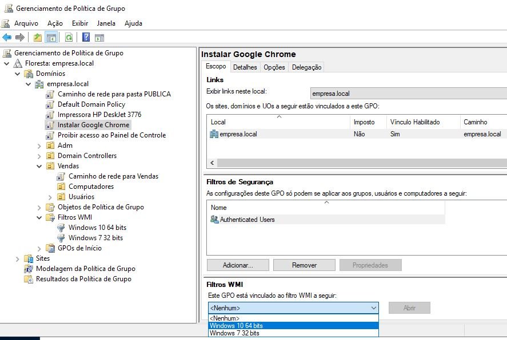Collapse the empresa.local domain node
Viewport: 507px width, 340px height.
(x=29, y=84)
